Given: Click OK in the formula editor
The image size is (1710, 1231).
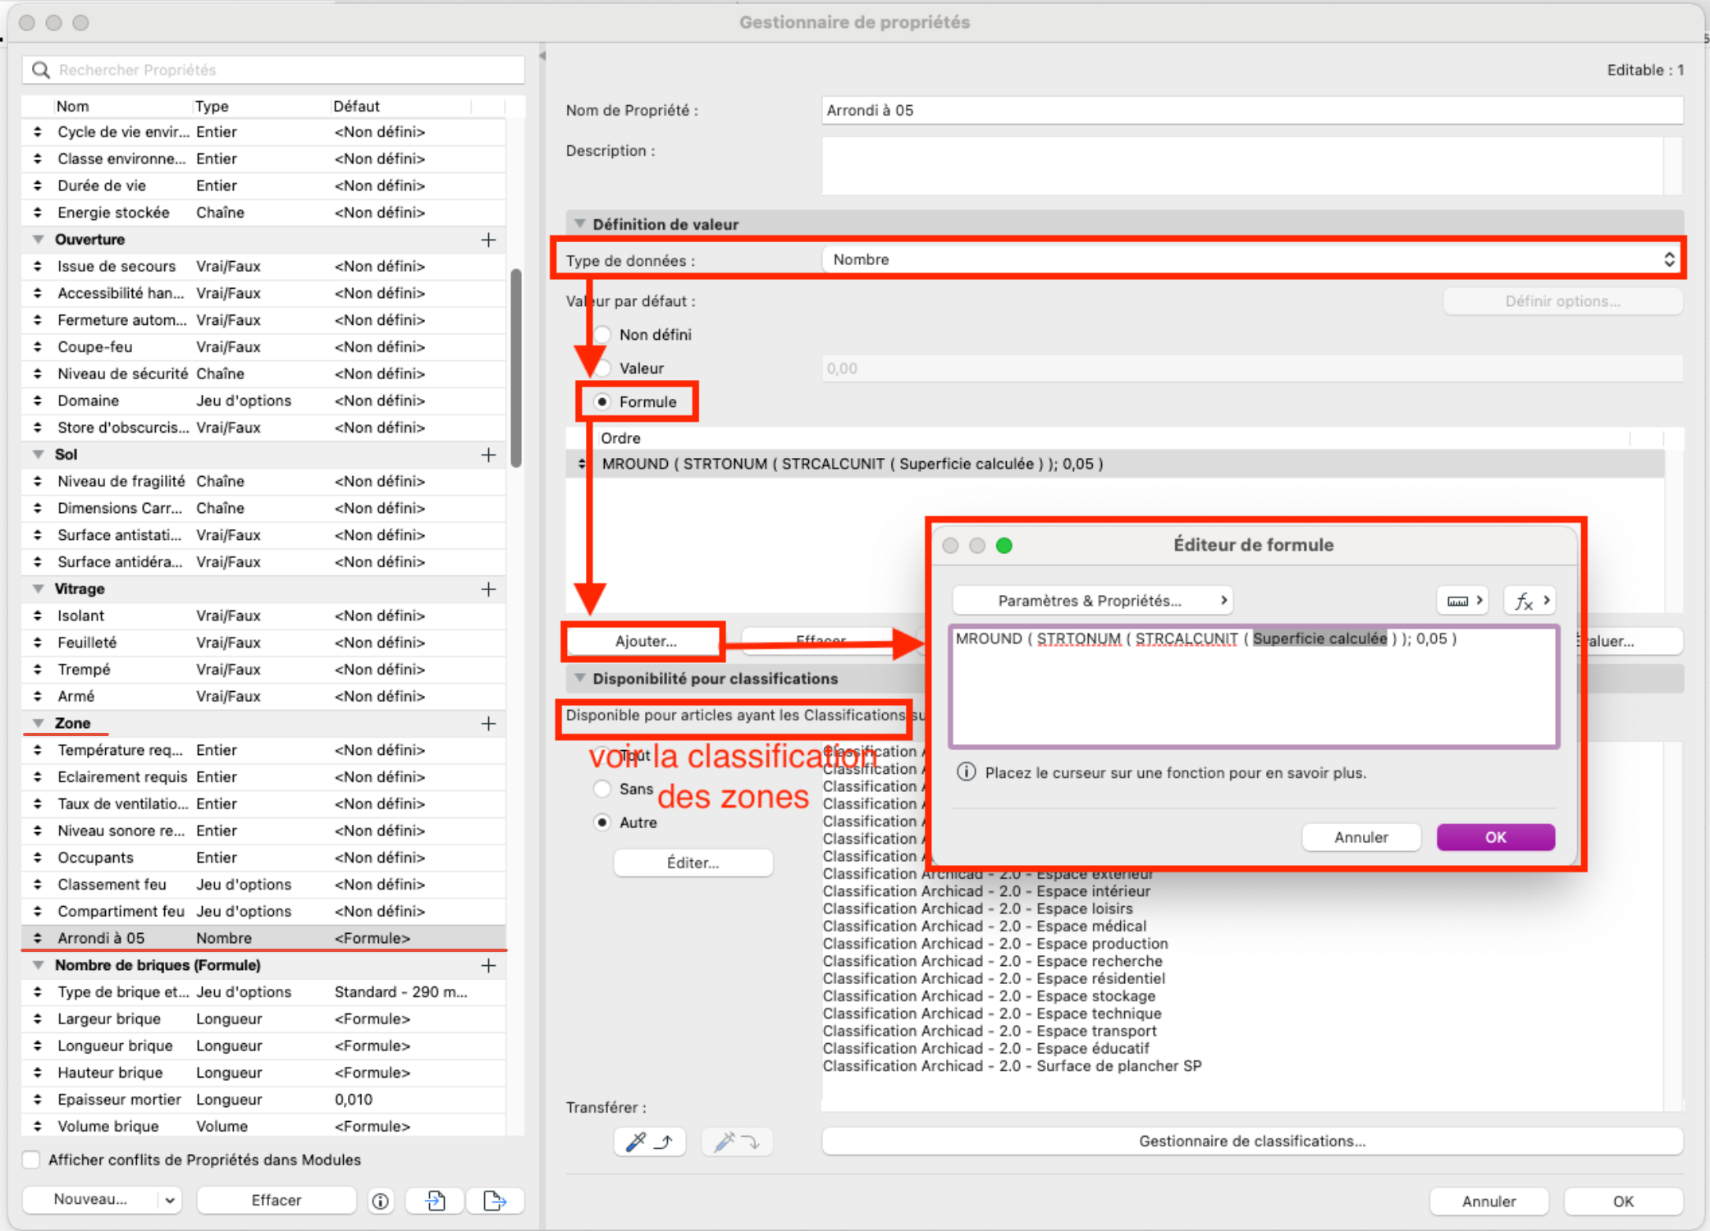Looking at the screenshot, I should click(x=1495, y=837).
